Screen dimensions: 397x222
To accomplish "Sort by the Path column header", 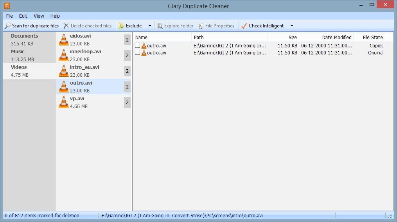I will coord(230,38).
